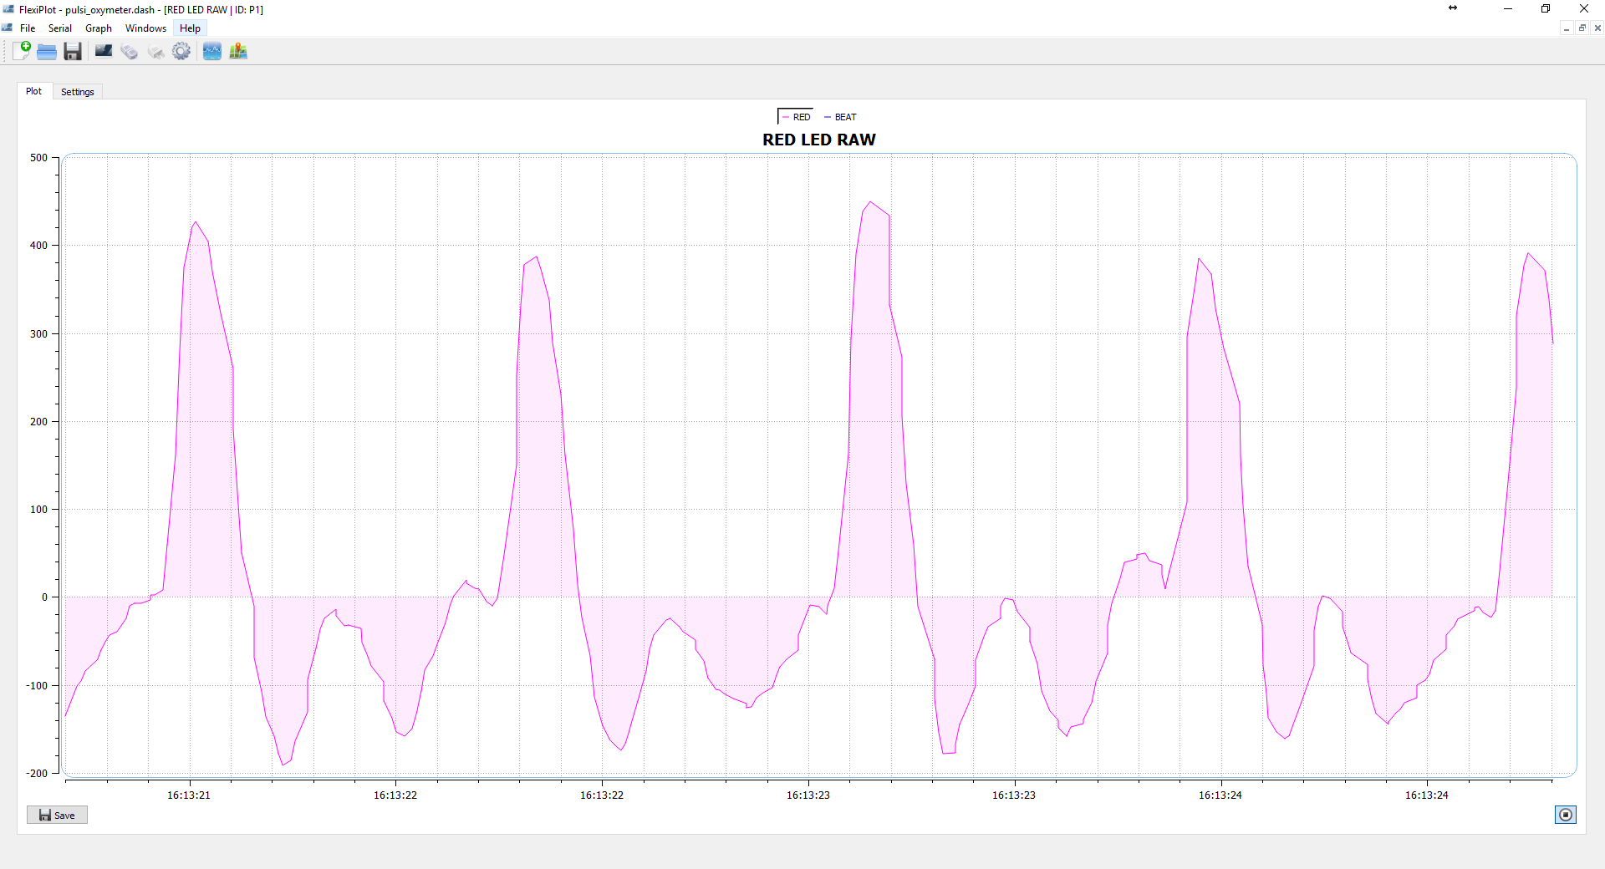Create a new dashboard file
This screenshot has height=869, width=1605.
[x=21, y=51]
